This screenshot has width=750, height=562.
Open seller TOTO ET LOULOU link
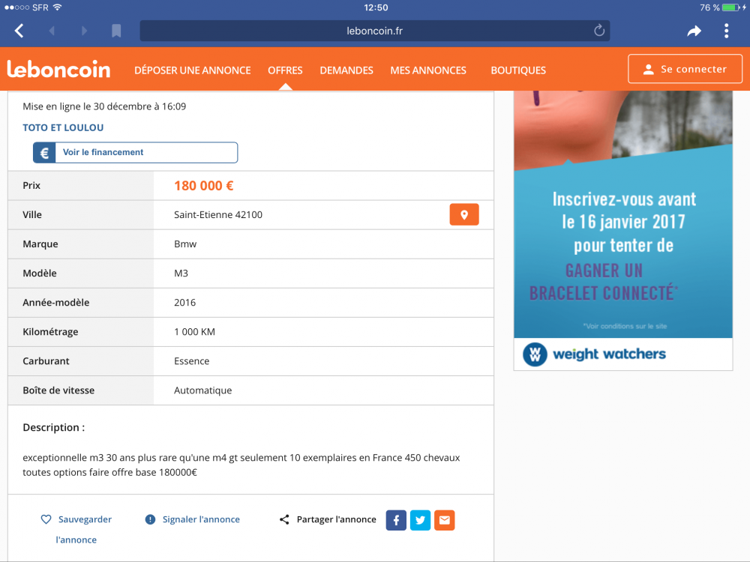pos(63,127)
